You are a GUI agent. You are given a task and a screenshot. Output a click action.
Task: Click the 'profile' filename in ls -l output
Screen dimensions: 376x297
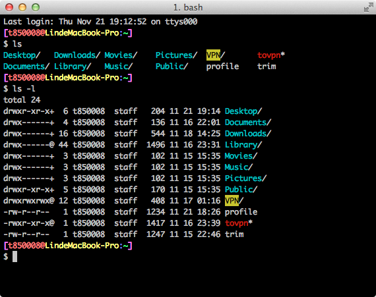coord(241,212)
